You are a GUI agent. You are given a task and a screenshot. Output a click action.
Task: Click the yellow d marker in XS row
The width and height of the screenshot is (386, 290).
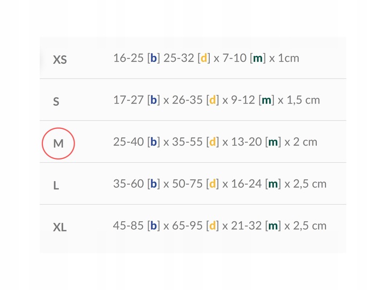pos(204,58)
